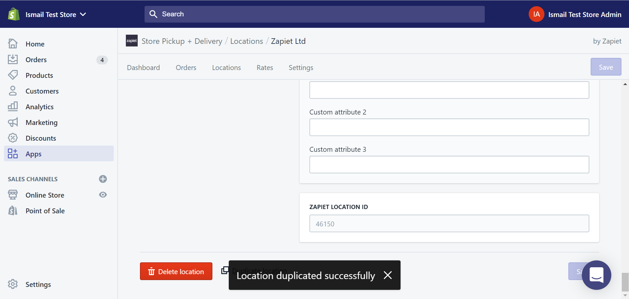
Task: Click the Analytics bar chart icon
Action: [13, 107]
